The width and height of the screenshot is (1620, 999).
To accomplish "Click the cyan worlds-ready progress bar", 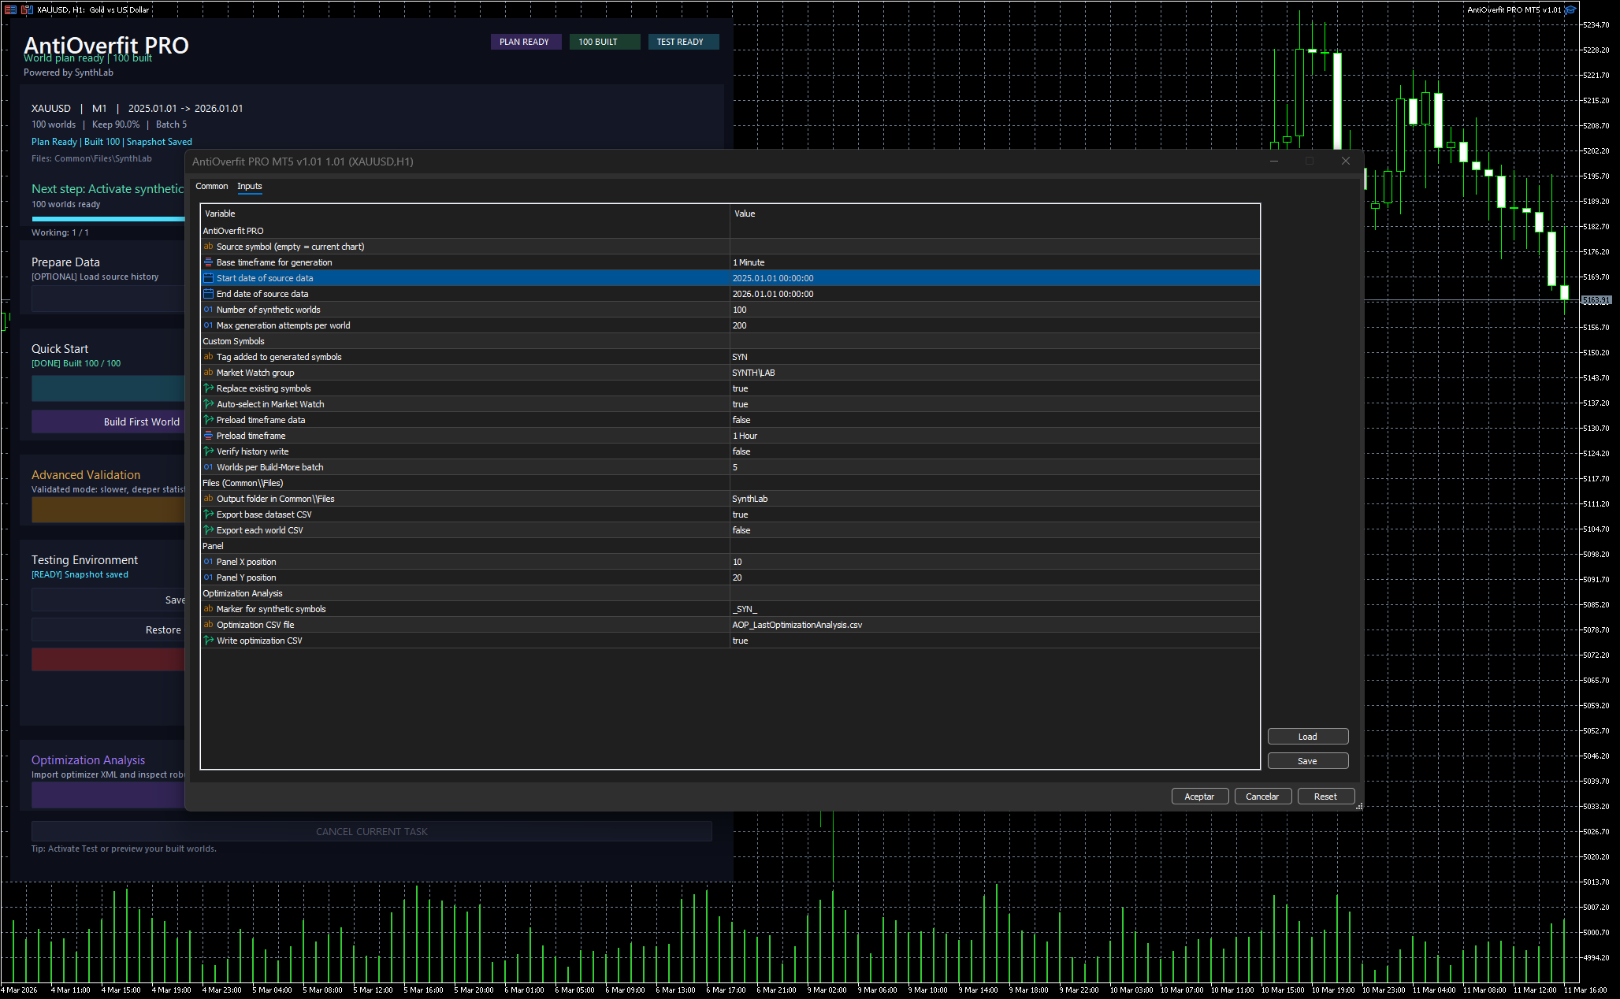I will tap(108, 219).
